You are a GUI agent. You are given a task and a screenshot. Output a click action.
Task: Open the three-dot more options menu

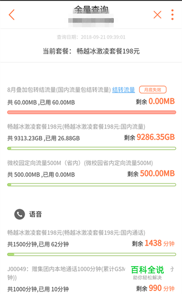pos(172,15)
